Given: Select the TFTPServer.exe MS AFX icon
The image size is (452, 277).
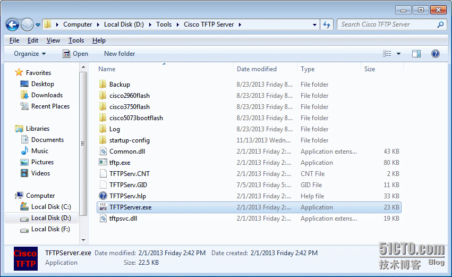Looking at the screenshot, I should [x=103, y=207].
